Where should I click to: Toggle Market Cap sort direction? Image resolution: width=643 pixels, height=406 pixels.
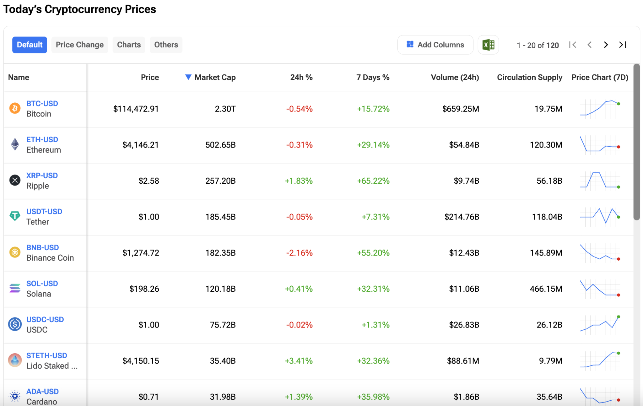tap(188, 77)
